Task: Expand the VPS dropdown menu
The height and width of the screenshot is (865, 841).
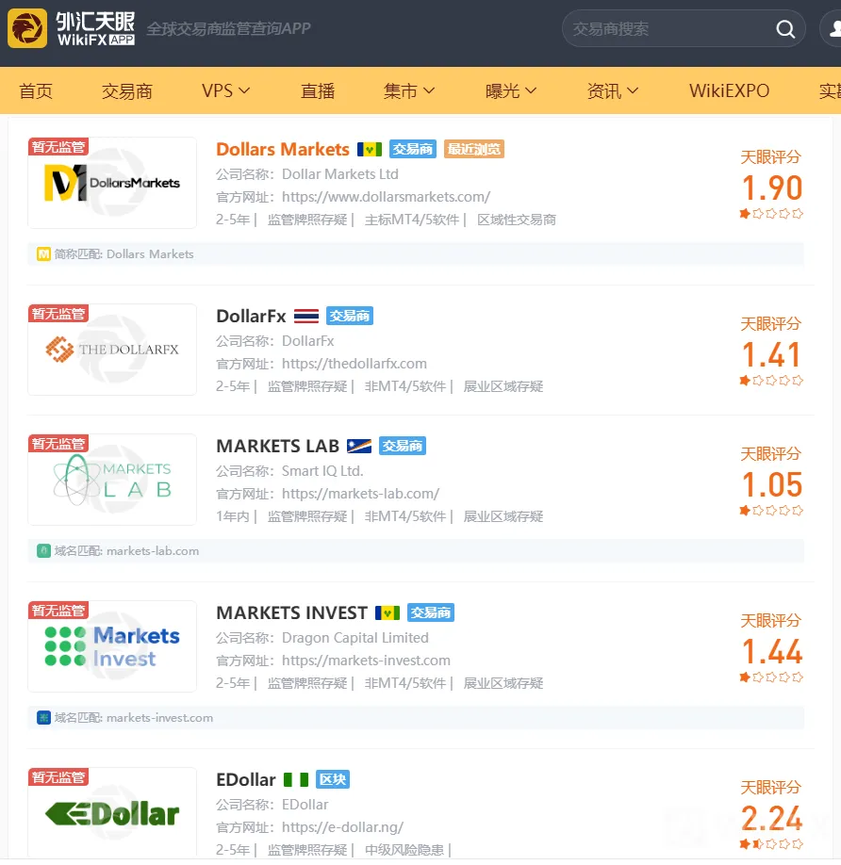Action: coord(225,91)
